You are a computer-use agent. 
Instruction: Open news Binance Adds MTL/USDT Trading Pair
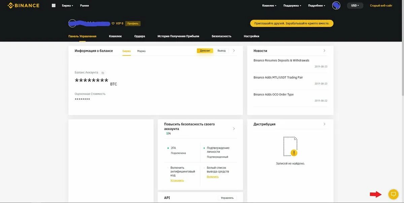tap(278, 78)
